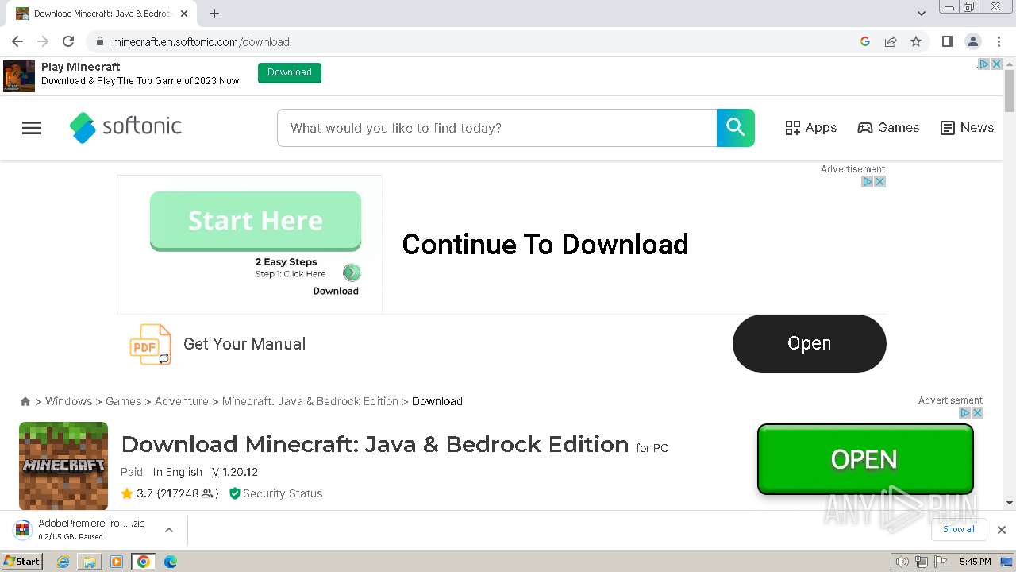Launch Internet Explorer from taskbar
The image size is (1016, 572).
point(63,562)
